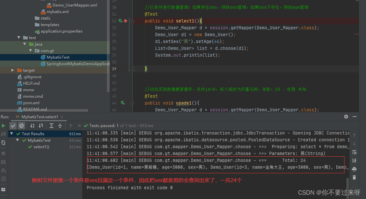
Task: Dump threads camera icon
Action: (x=3, y=162)
